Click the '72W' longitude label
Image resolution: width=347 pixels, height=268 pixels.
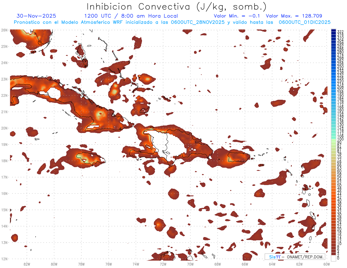click(x=163, y=264)
